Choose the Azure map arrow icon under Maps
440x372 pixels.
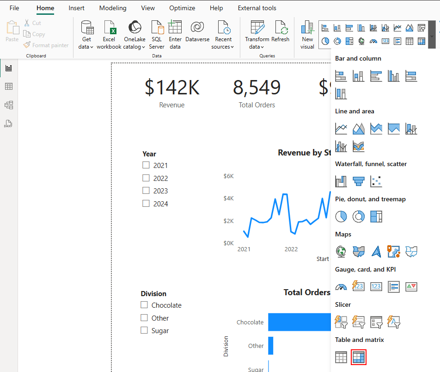coord(376,252)
